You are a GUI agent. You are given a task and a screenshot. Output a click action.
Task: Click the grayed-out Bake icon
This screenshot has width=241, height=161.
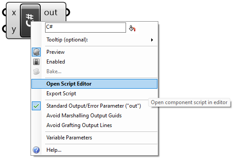[x=36, y=71]
